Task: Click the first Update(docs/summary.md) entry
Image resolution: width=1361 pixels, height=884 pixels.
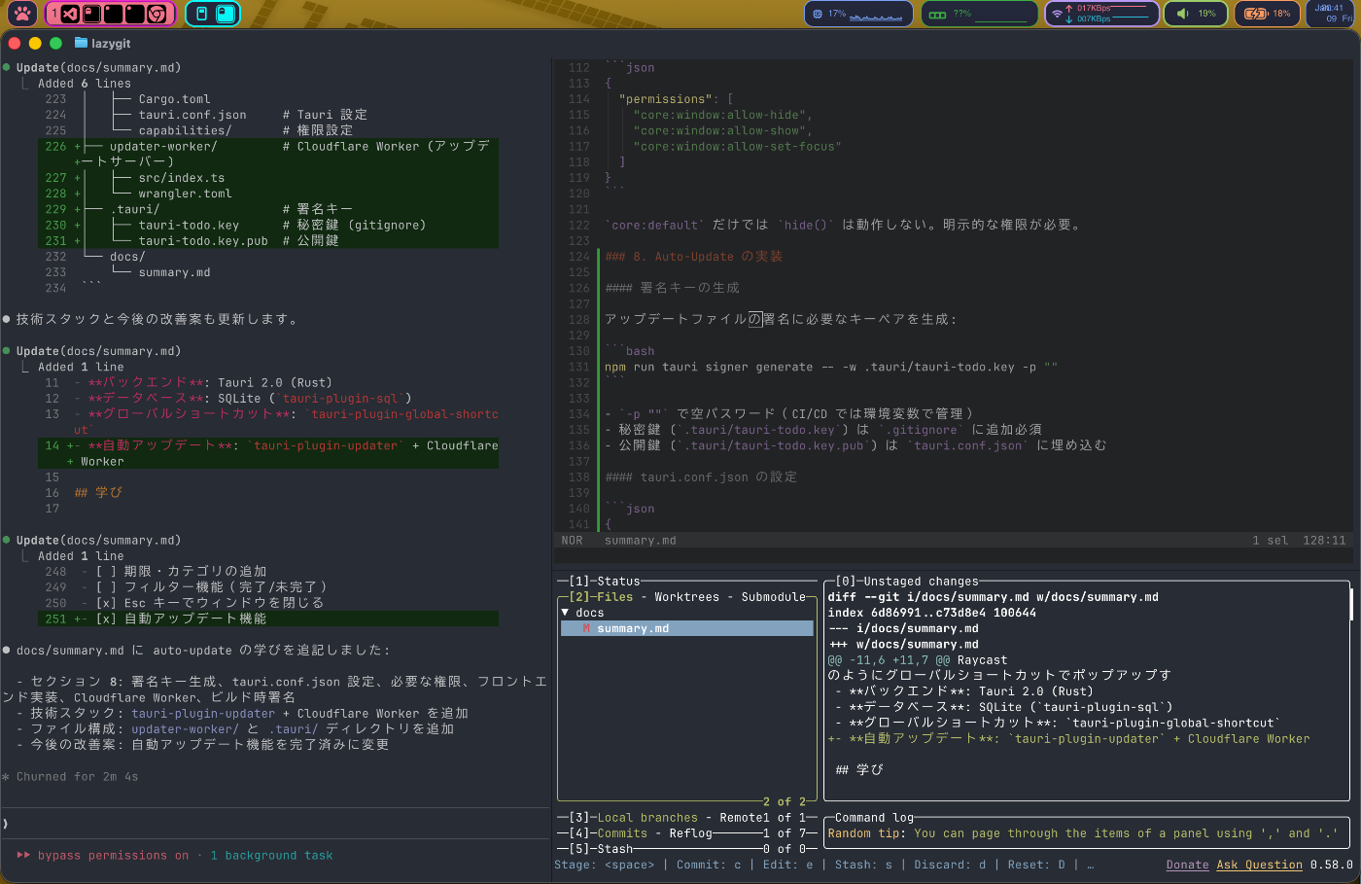Action: tap(98, 68)
